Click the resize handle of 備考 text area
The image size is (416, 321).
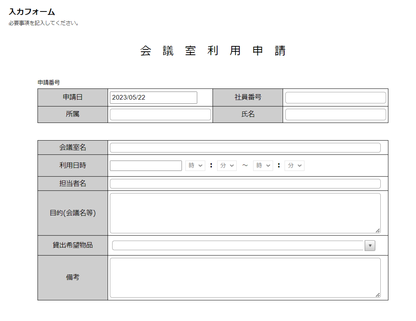pos(378,295)
